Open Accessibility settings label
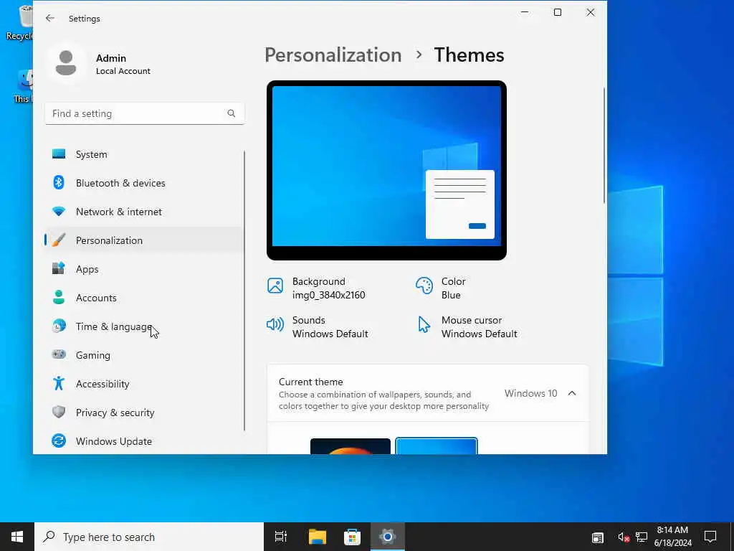Screen dimensions: 734x551 click(103, 384)
